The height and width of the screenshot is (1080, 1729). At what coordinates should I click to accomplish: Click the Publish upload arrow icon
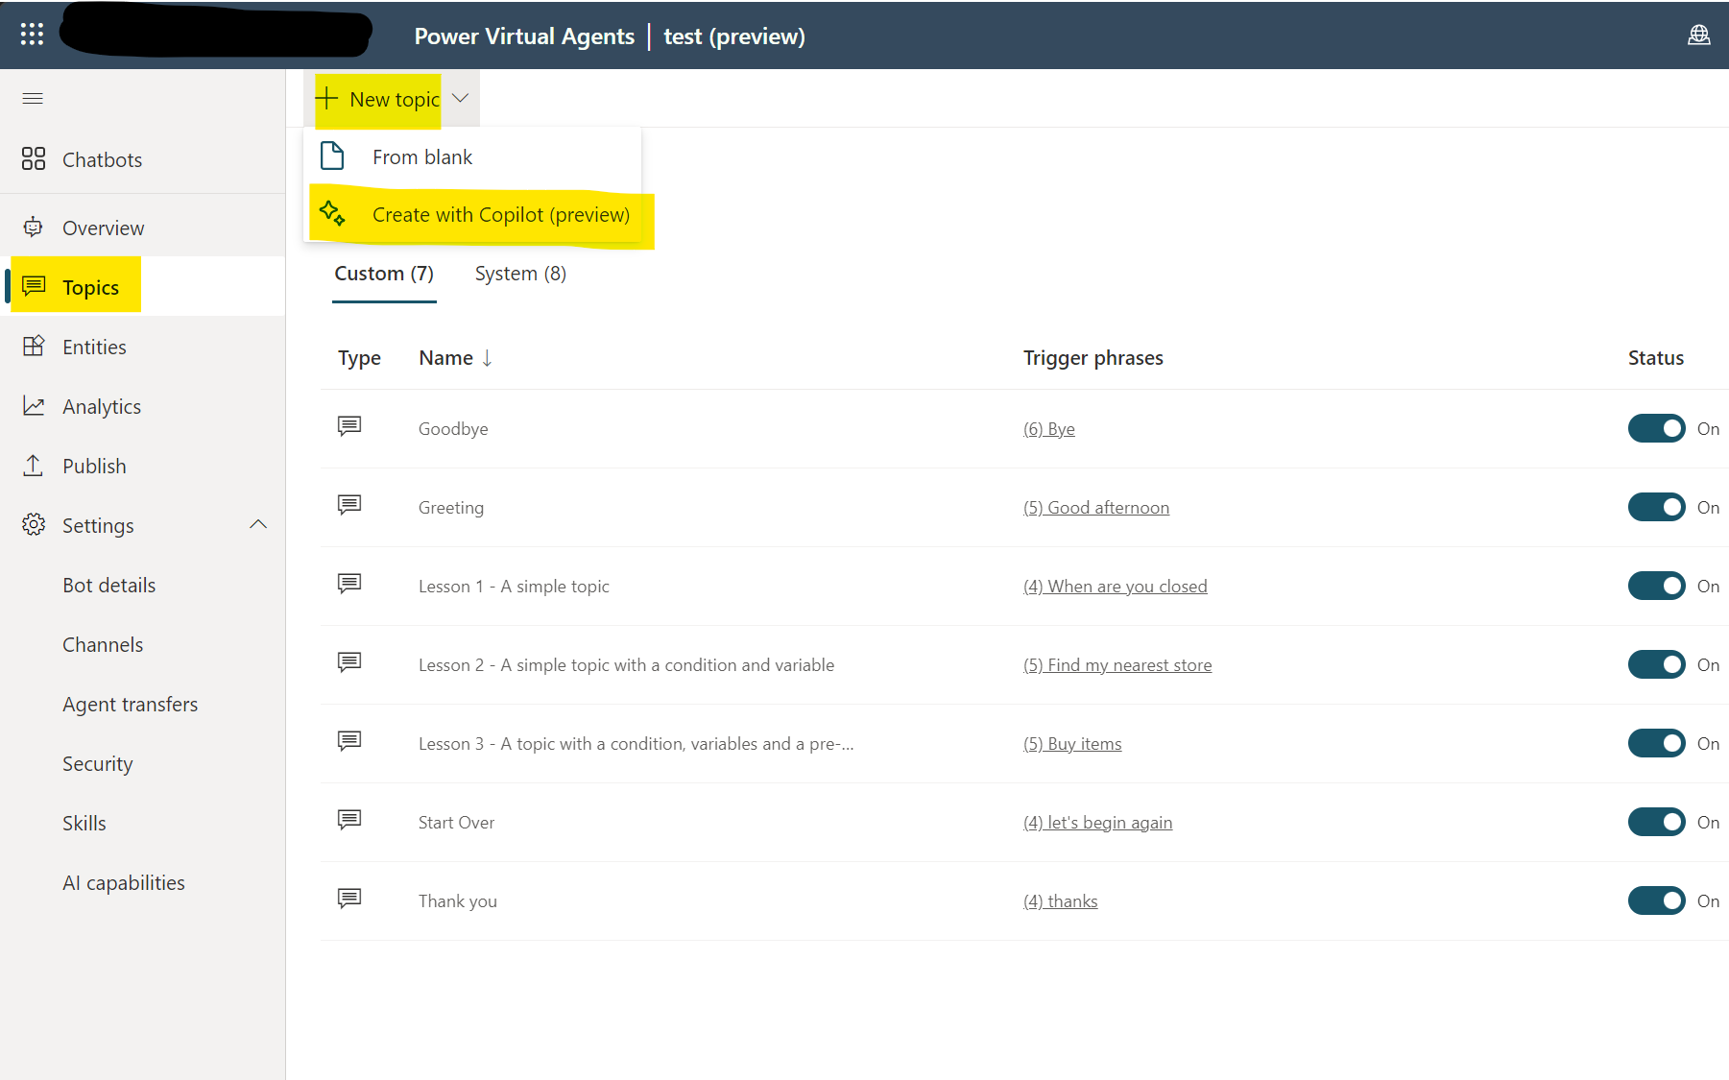tap(34, 466)
